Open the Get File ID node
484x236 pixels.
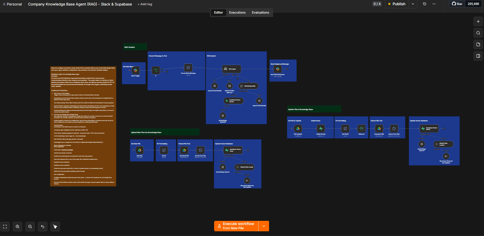point(345,128)
